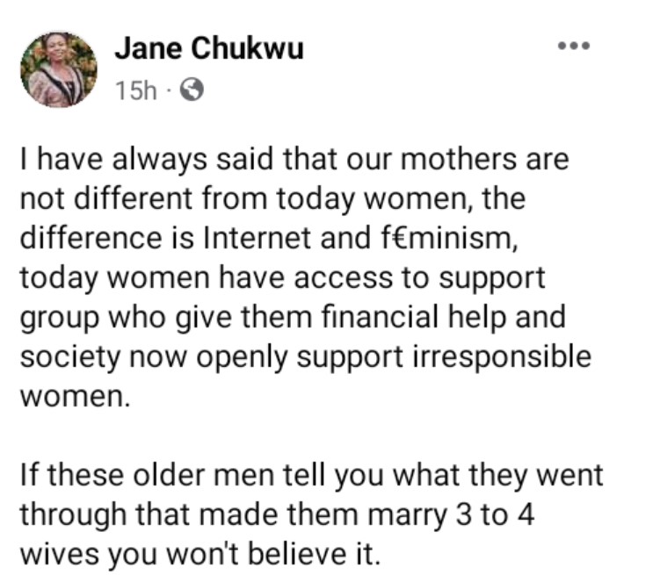Open the three-dot post options menu
The image size is (660, 575).
click(x=574, y=46)
